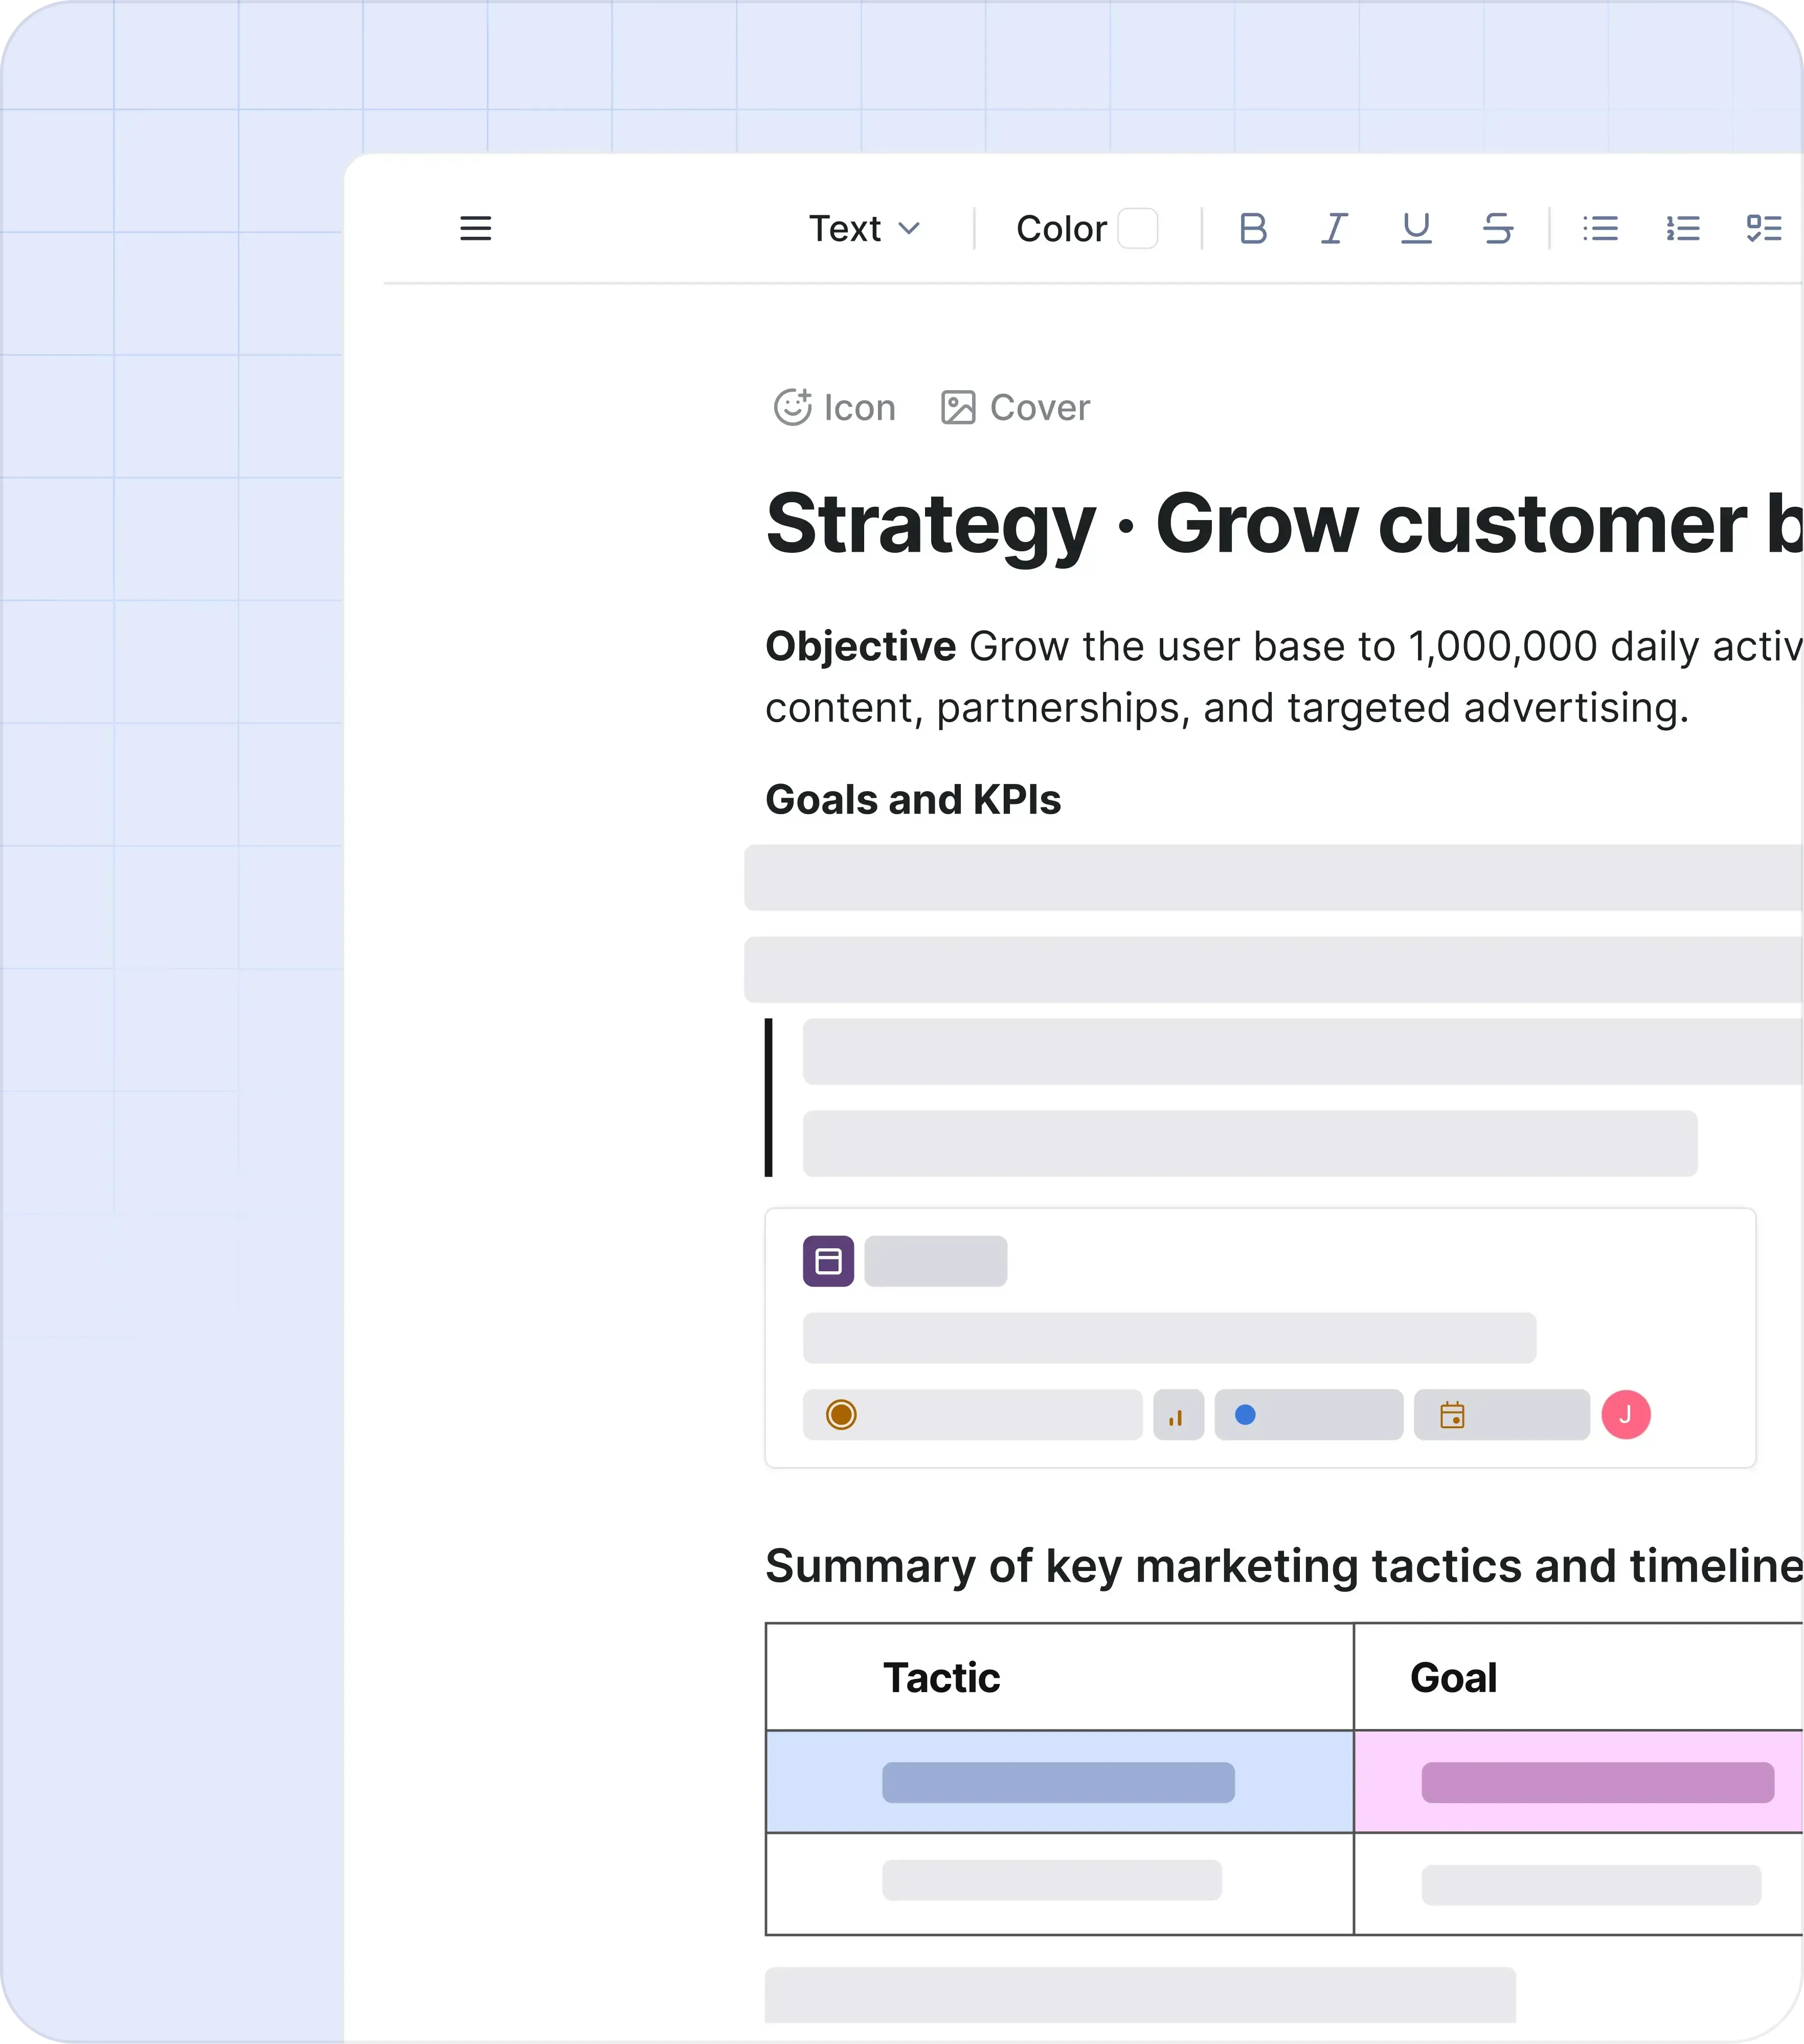Underline the selected text

tap(1416, 229)
